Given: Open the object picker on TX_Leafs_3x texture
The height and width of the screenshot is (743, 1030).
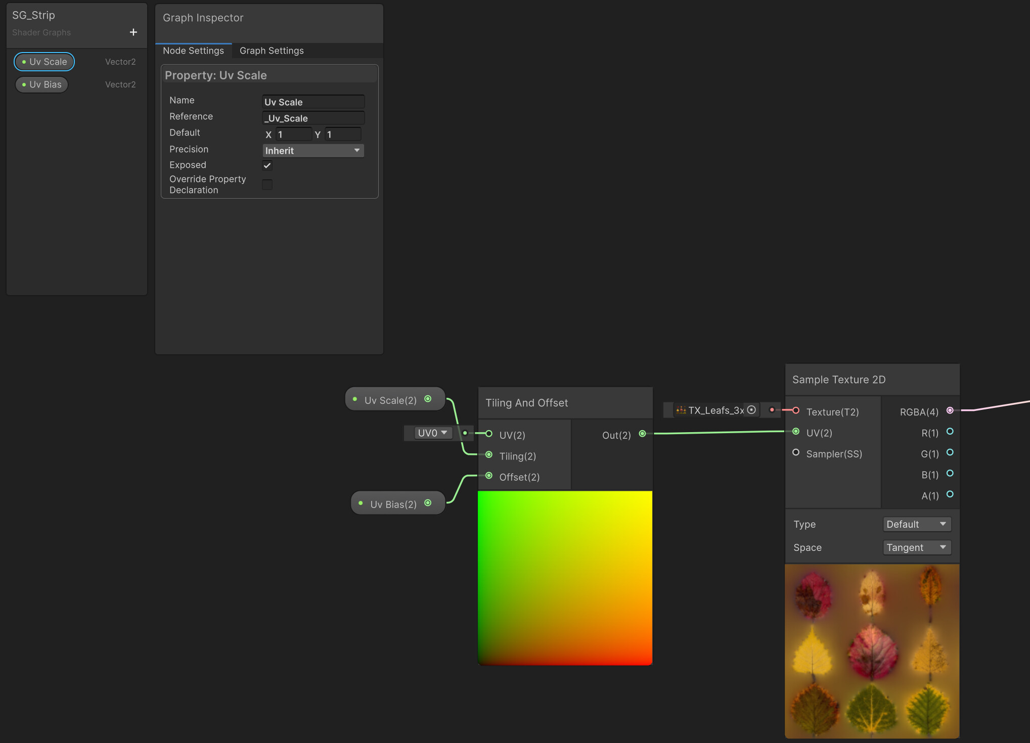Looking at the screenshot, I should pyautogui.click(x=751, y=410).
